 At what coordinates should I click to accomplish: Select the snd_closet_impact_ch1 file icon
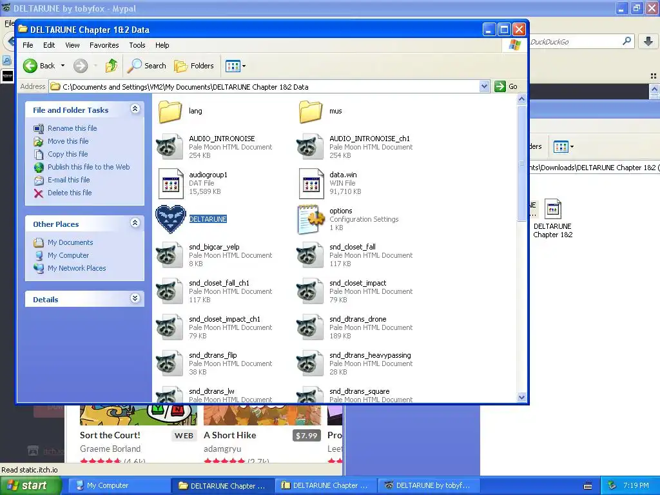(x=170, y=327)
